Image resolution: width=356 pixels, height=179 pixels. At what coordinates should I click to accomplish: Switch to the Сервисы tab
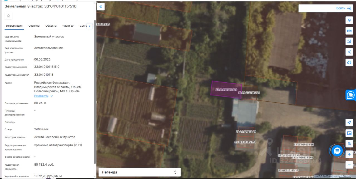34,26
